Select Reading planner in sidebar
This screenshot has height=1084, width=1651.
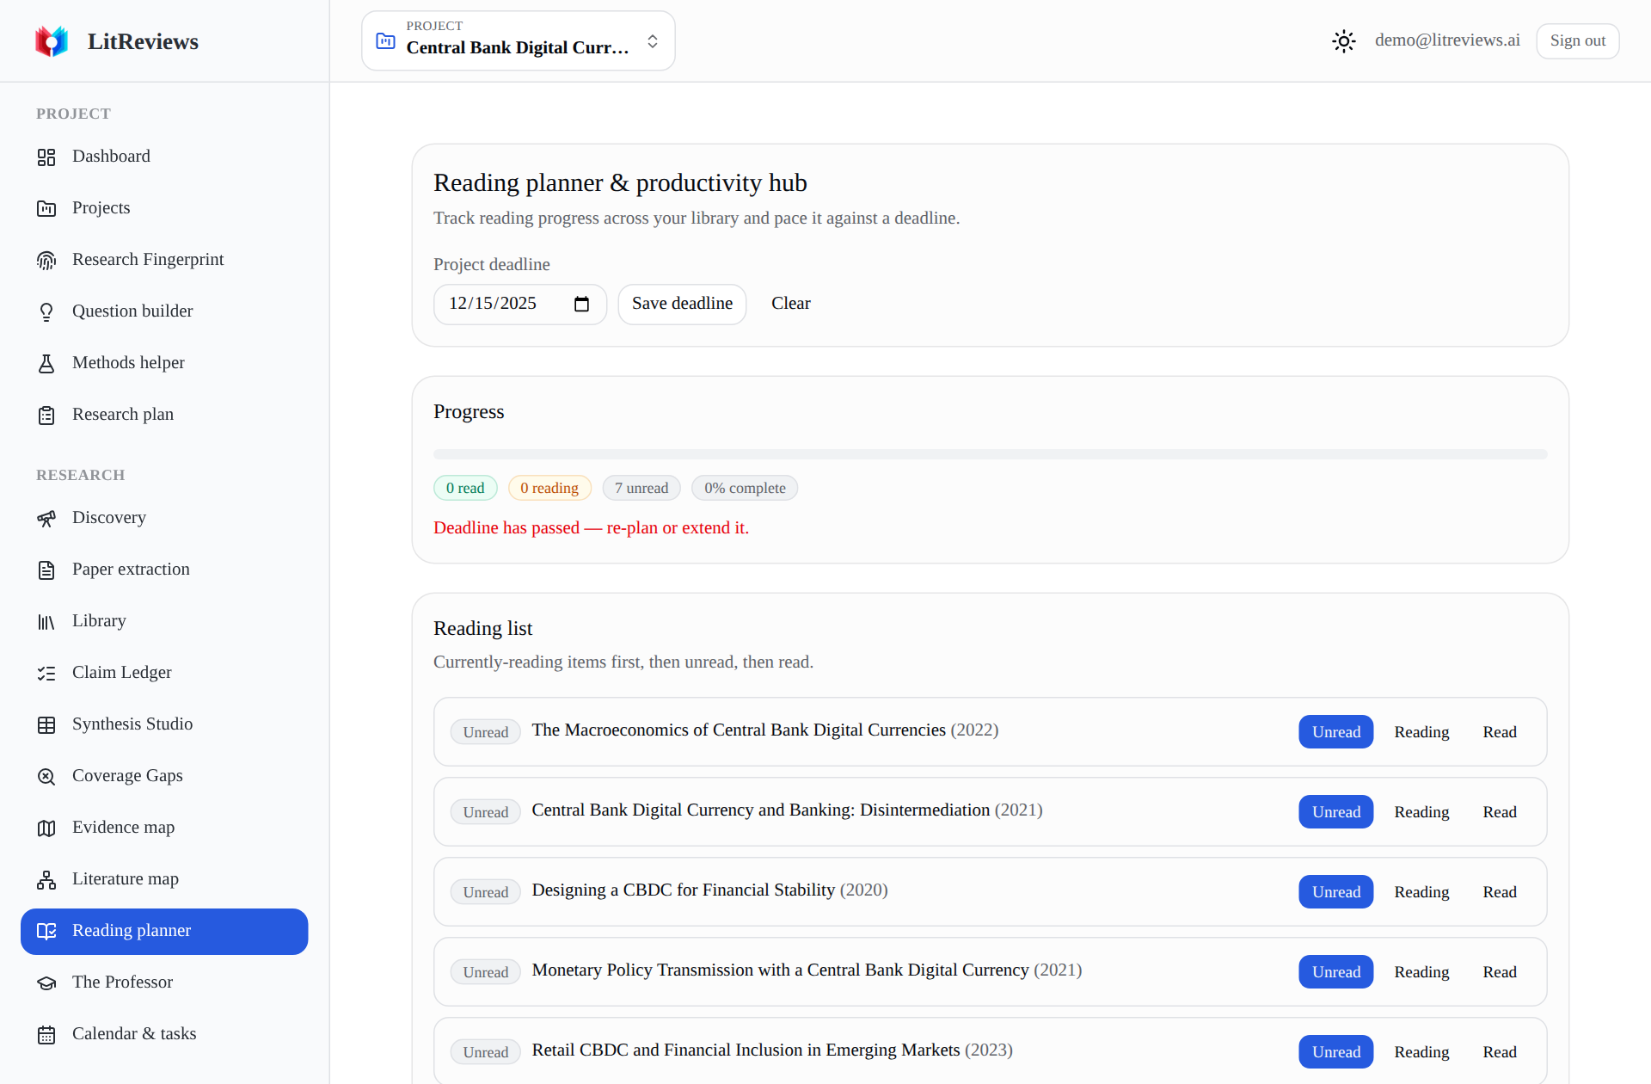point(164,931)
